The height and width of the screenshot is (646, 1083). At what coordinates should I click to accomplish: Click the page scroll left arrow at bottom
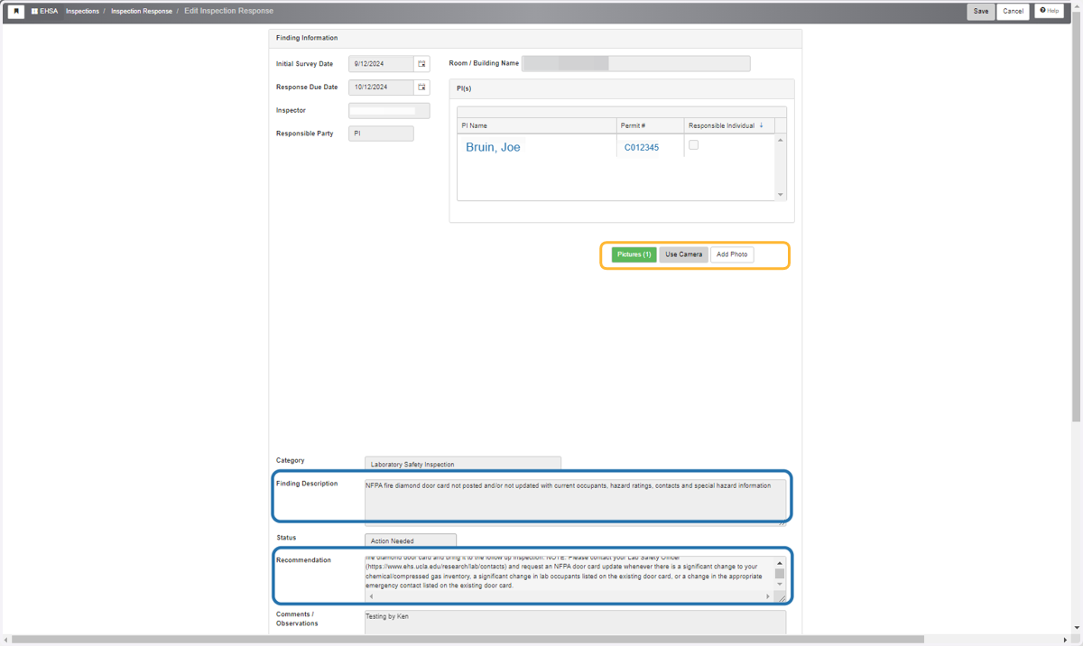[x=5, y=640]
